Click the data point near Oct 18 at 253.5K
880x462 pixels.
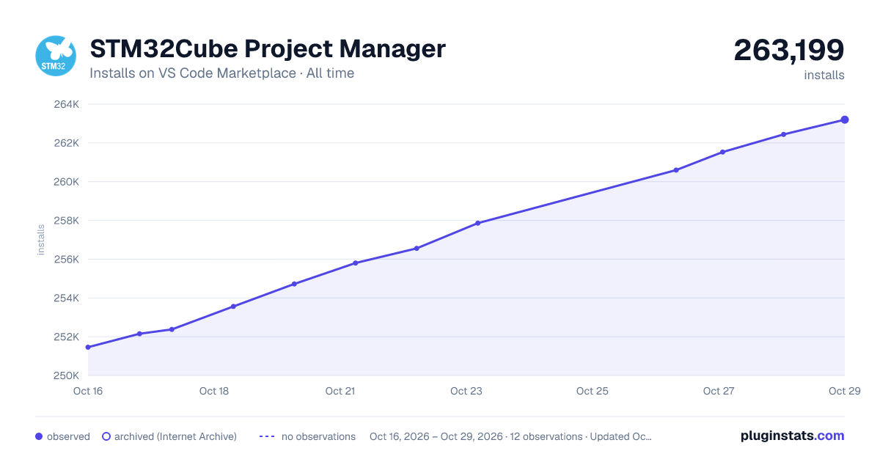(233, 307)
